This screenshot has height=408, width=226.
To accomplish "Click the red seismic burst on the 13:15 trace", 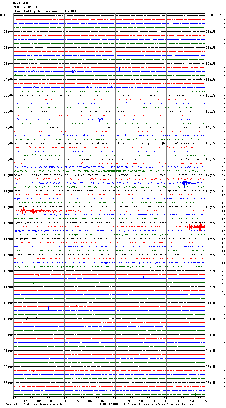I will [x=196, y=227].
